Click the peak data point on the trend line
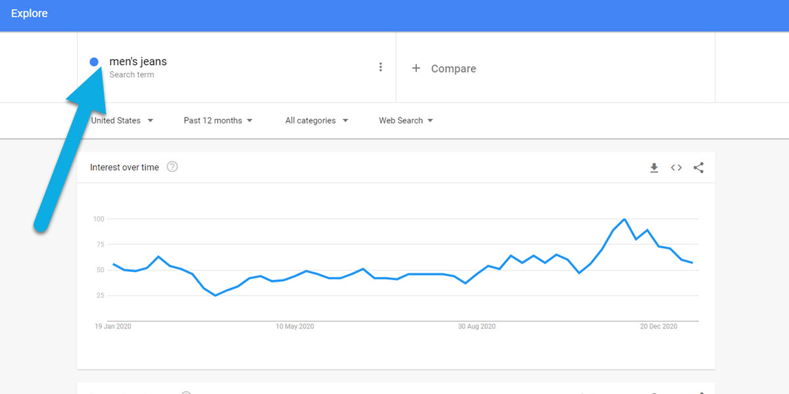 tap(623, 219)
